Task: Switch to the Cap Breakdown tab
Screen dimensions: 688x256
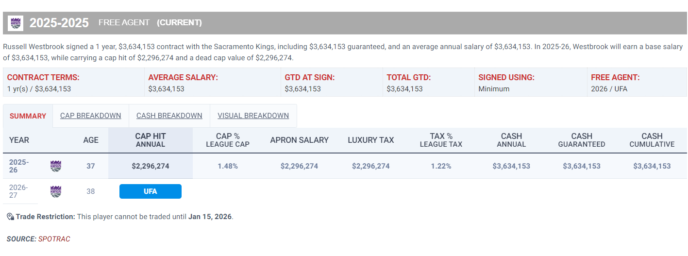Action: (x=90, y=116)
